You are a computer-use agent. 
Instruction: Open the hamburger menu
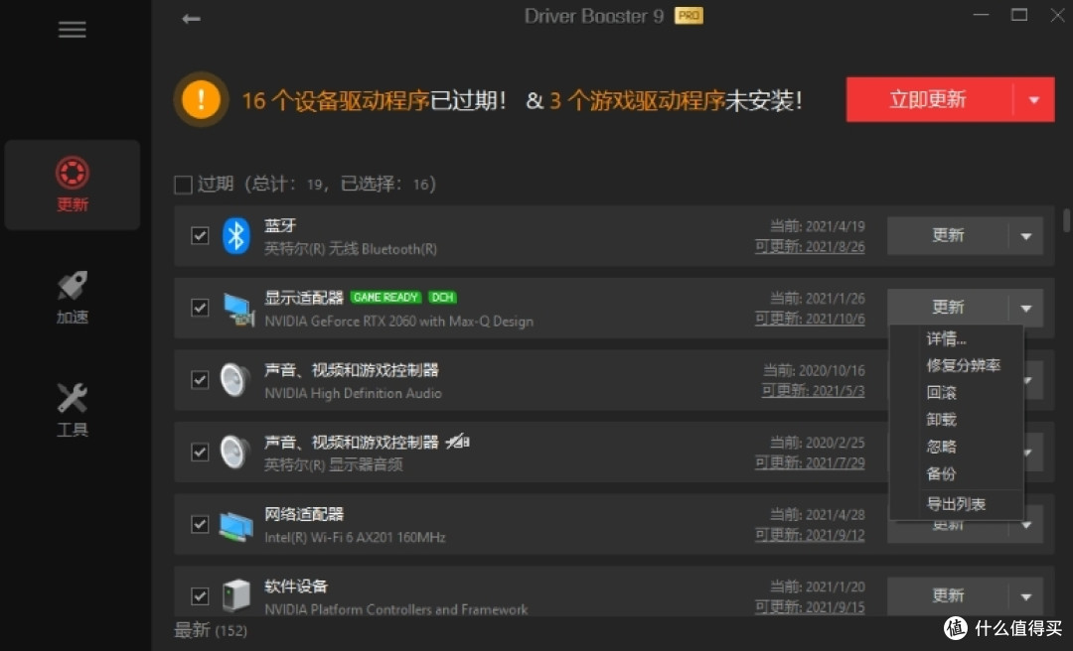[x=72, y=30]
